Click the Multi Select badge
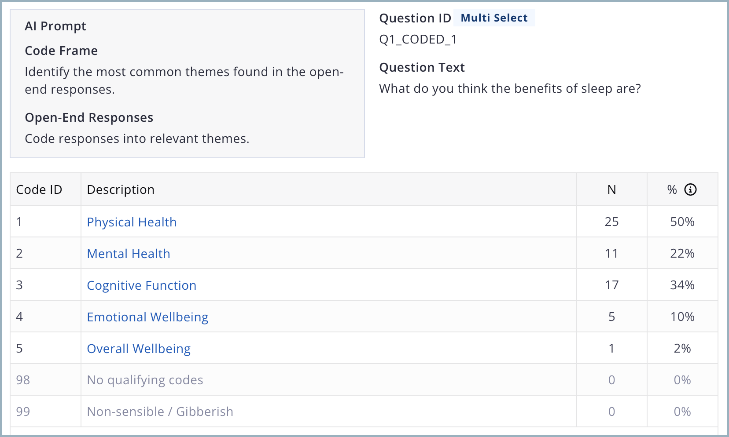Image resolution: width=729 pixels, height=437 pixels. [x=494, y=18]
